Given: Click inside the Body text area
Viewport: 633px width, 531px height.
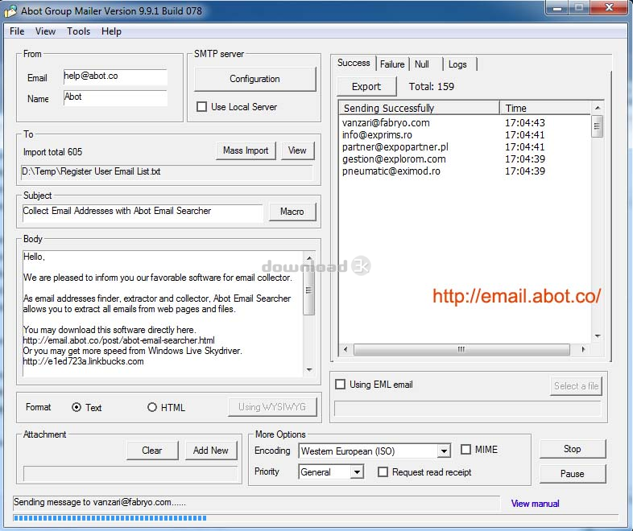Looking at the screenshot, I should (x=163, y=314).
